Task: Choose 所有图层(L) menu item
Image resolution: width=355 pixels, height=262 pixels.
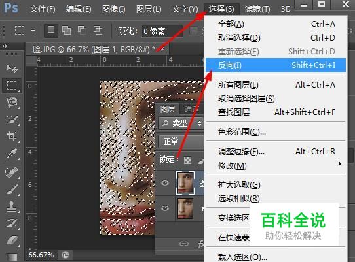Action: pyautogui.click(x=276, y=85)
